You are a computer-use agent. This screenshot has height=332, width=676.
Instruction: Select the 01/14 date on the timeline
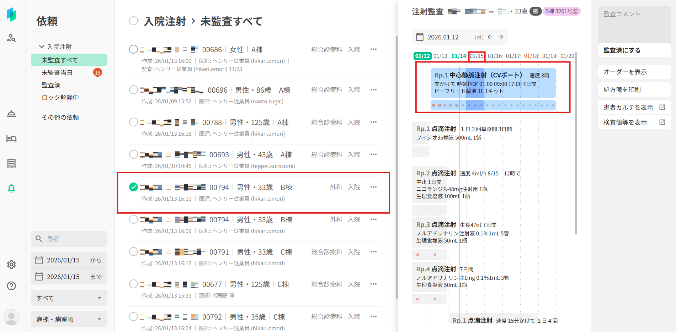459,56
